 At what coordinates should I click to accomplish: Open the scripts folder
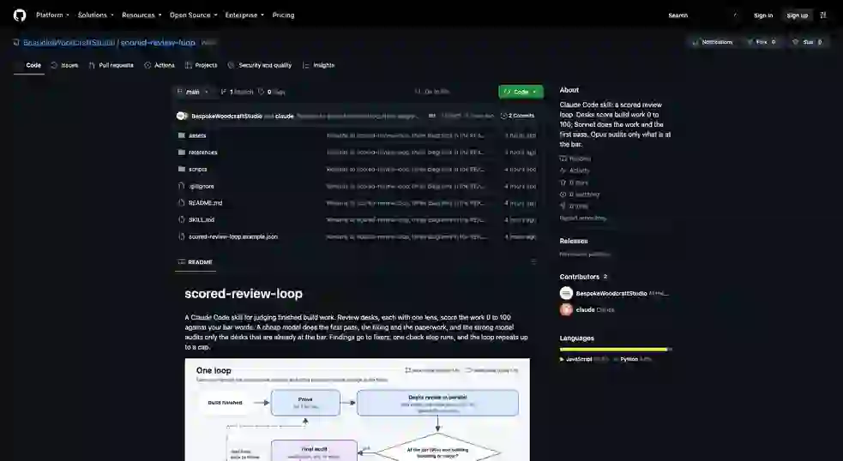pos(198,170)
